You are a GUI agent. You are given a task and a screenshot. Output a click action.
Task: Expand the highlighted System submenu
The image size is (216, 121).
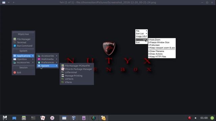pos(48,66)
